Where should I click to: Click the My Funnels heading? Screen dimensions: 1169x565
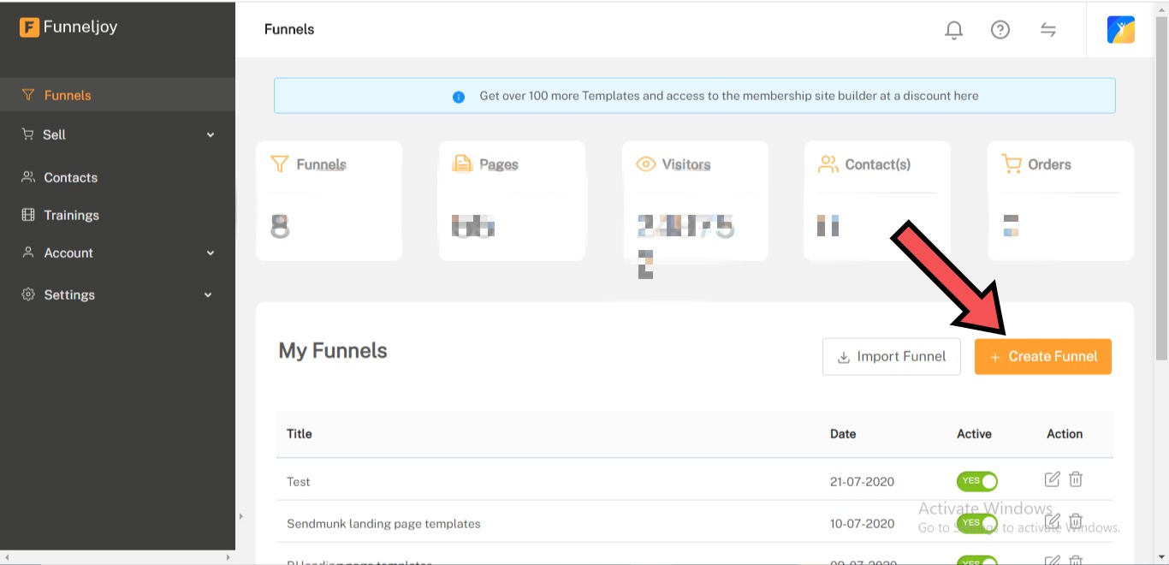point(333,351)
